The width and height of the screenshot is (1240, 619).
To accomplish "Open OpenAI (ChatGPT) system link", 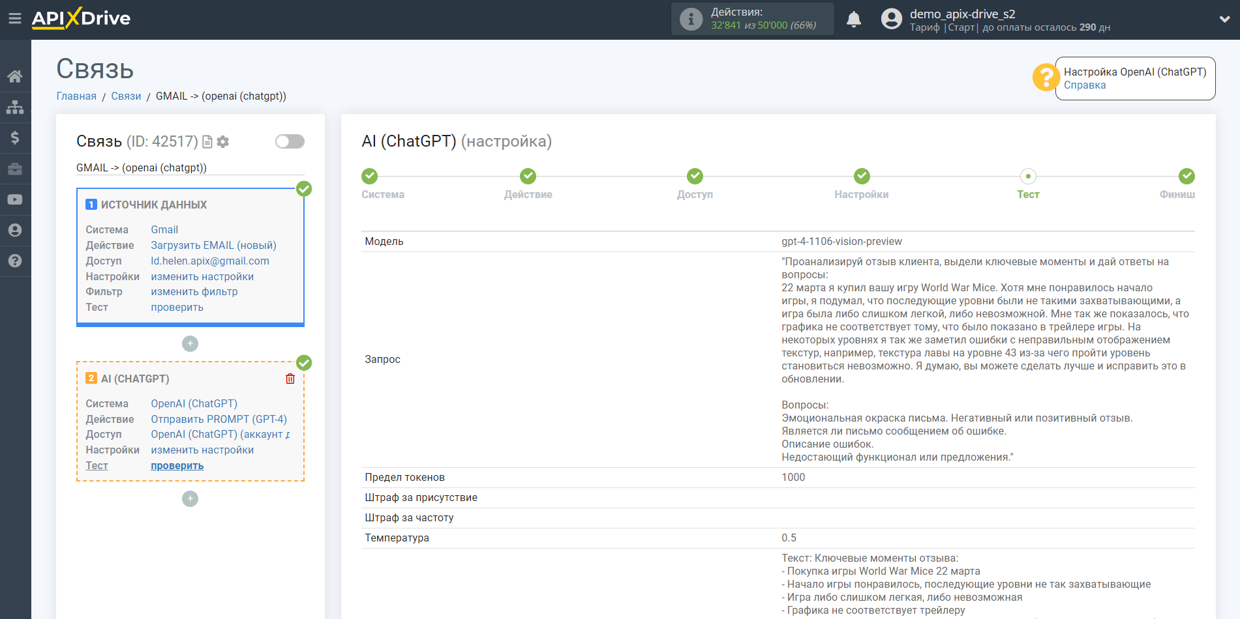I will click(x=194, y=403).
